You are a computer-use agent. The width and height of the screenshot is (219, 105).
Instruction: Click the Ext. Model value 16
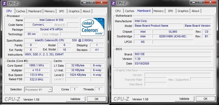64,50
